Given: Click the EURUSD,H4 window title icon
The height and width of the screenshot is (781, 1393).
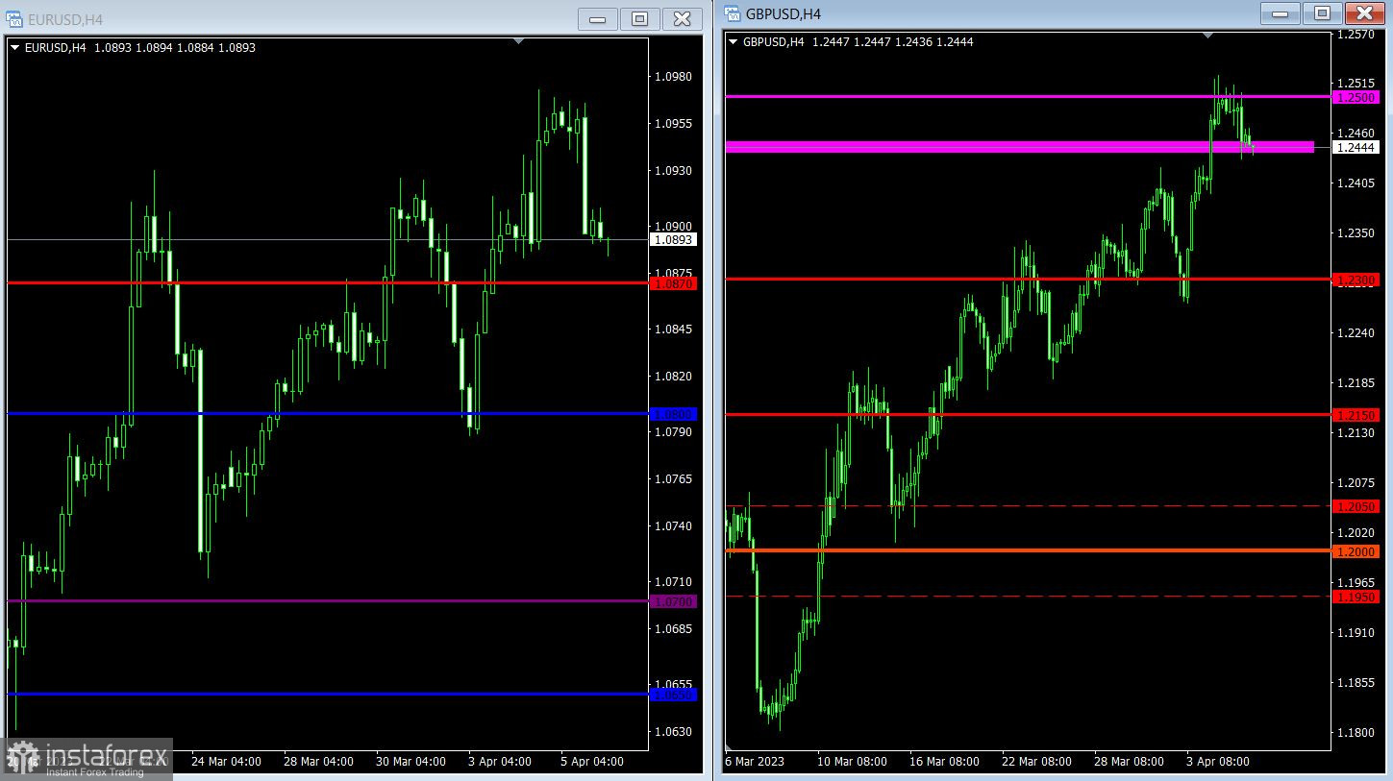Looking at the screenshot, I should click(x=14, y=18).
